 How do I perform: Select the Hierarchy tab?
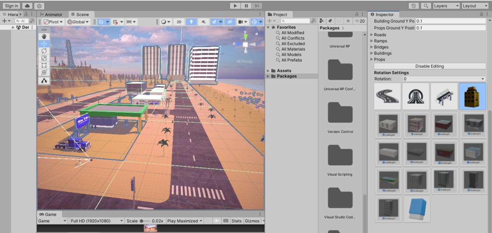click(x=11, y=14)
